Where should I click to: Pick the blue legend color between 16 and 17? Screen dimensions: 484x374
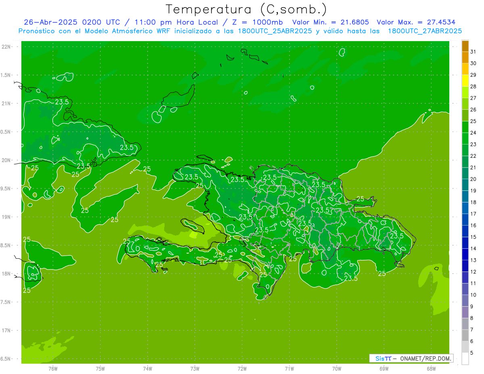tap(465, 220)
